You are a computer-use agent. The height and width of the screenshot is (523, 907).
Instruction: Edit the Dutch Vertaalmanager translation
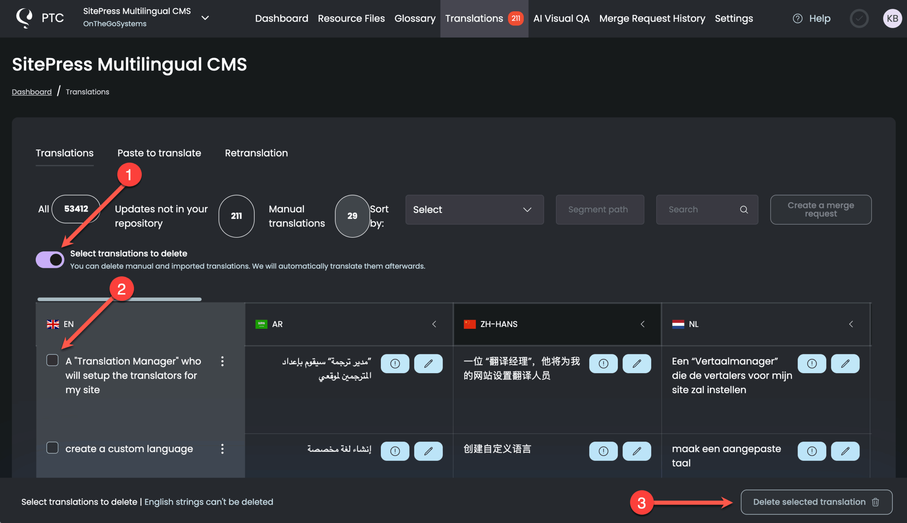tap(845, 364)
